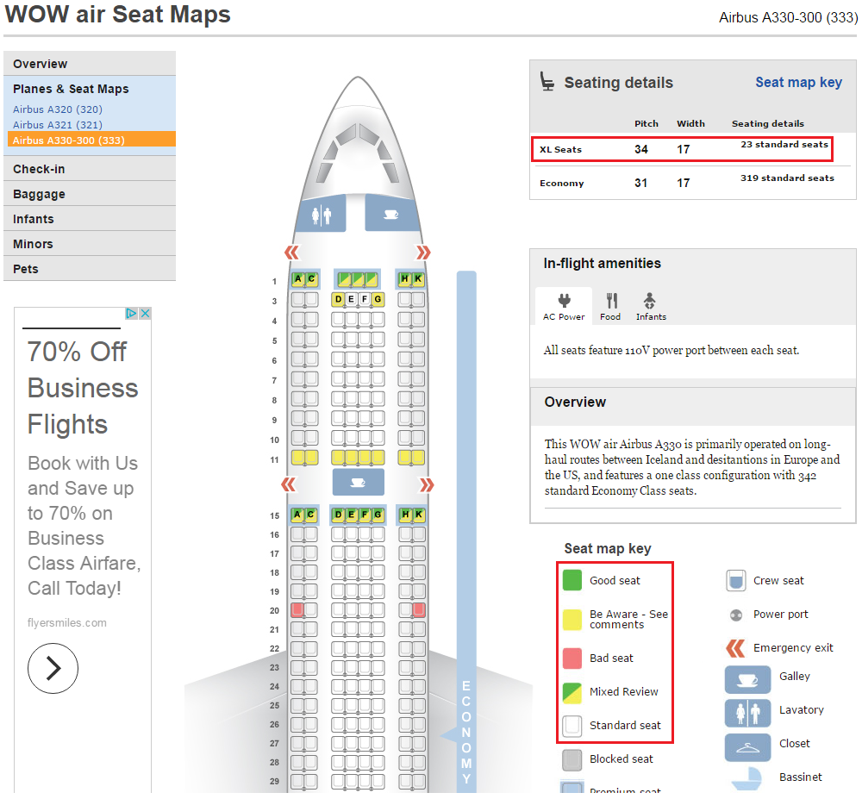The height and width of the screenshot is (799, 862).
Task: Click the seat icon beside Seating details
Action: [547, 83]
